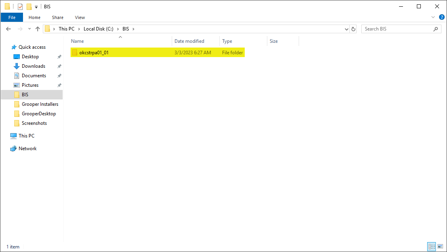Click the 3/3/2023 6:27 AM date cell
The width and height of the screenshot is (447, 252).
[193, 52]
